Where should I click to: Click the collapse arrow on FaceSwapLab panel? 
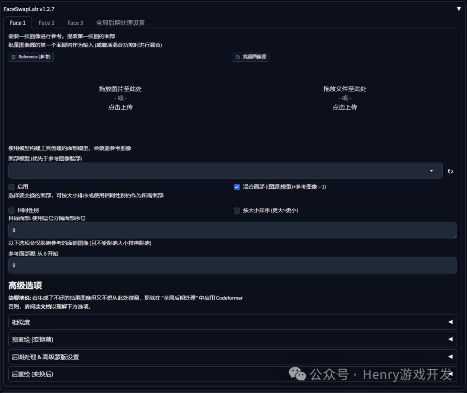(x=459, y=8)
